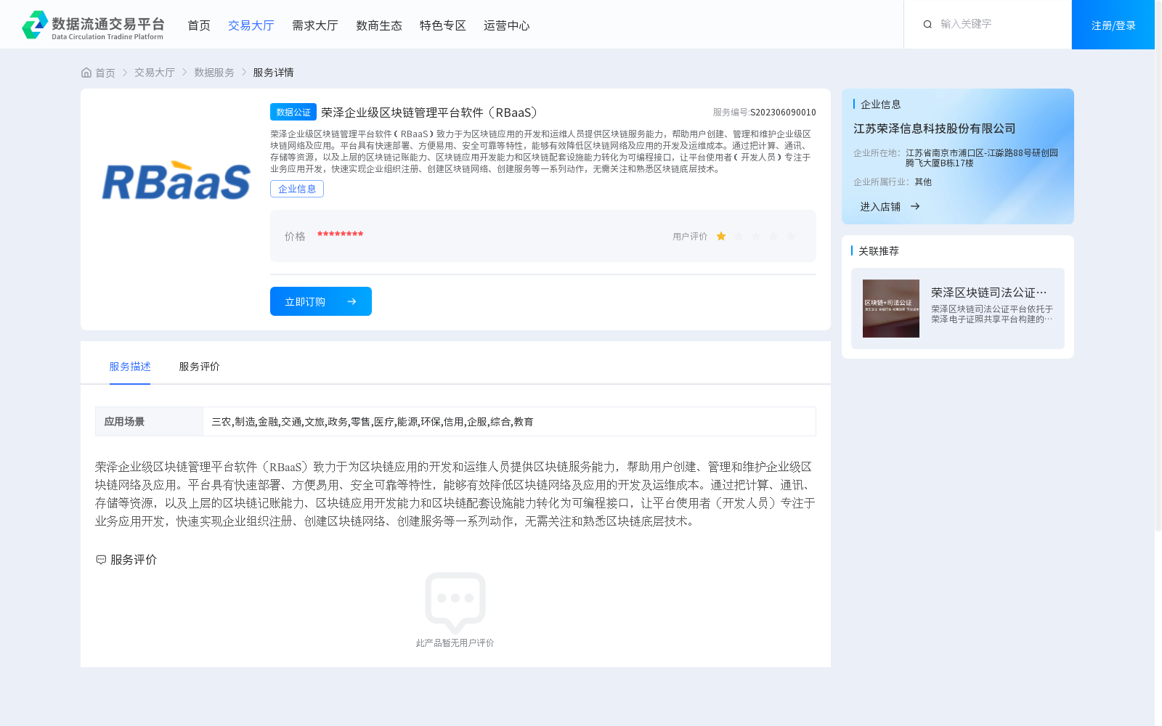Click the 应用场景 table header cell
Viewport: 1162px width, 726px height.
pyautogui.click(x=149, y=421)
